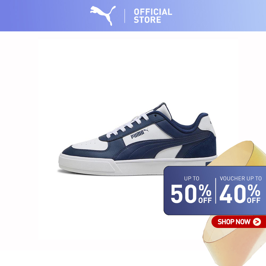Click the sneaker tongue label
Image resolution: width=266 pixels, height=266 pixels.
tap(163, 110)
